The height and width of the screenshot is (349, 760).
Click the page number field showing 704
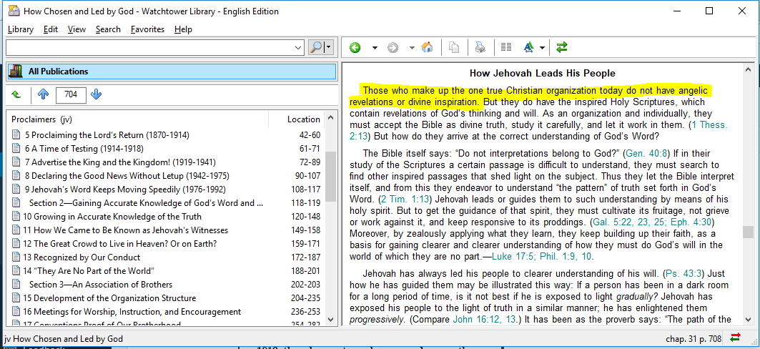coord(70,94)
